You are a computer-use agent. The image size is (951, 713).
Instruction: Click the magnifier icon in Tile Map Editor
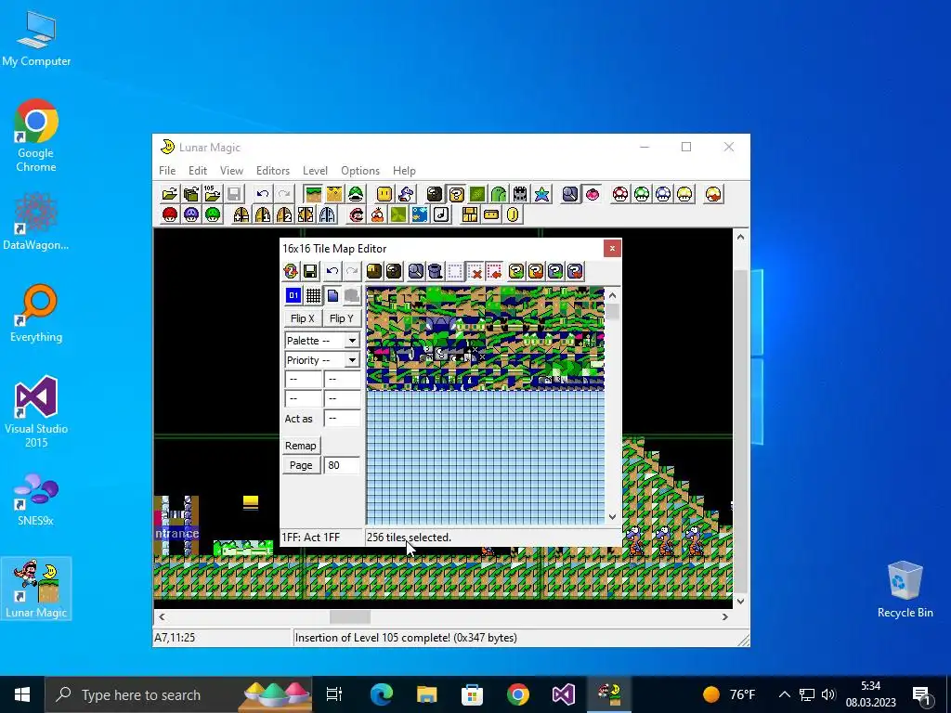[415, 271]
